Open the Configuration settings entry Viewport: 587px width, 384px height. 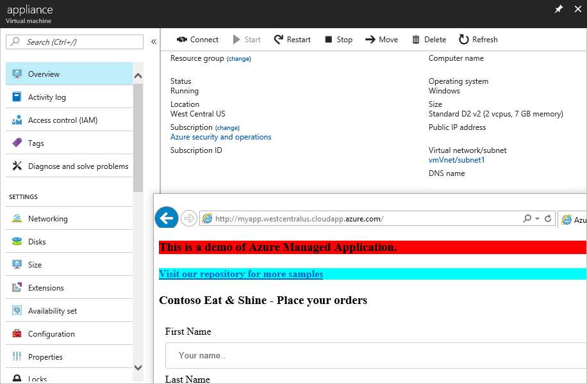(17, 333)
